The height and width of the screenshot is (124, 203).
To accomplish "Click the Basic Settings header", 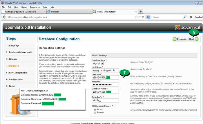I will tap(144, 55).
